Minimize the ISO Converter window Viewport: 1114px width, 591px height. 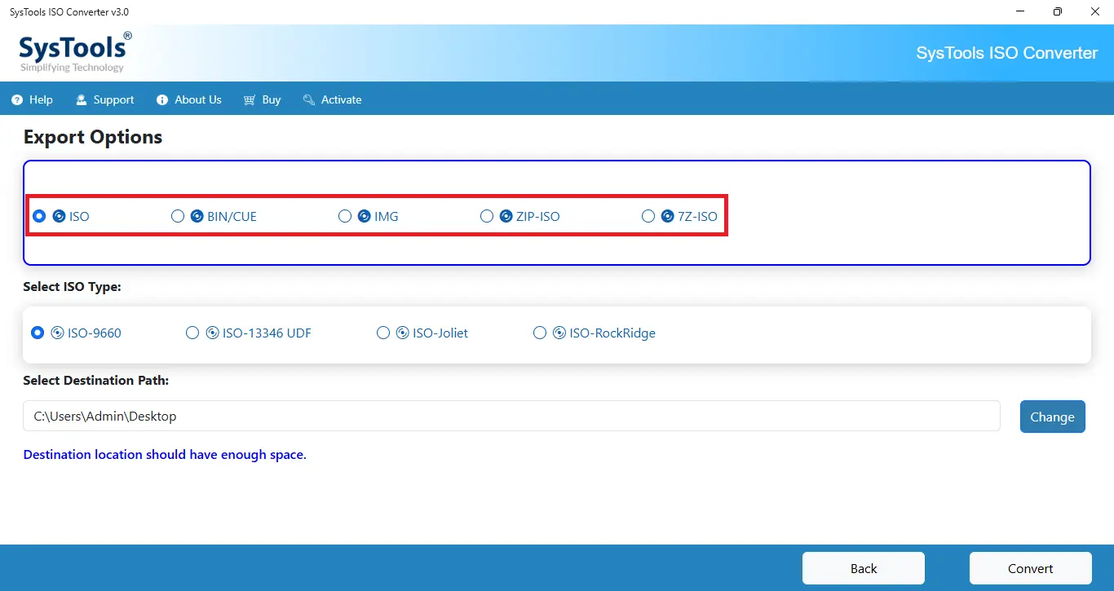[1020, 11]
